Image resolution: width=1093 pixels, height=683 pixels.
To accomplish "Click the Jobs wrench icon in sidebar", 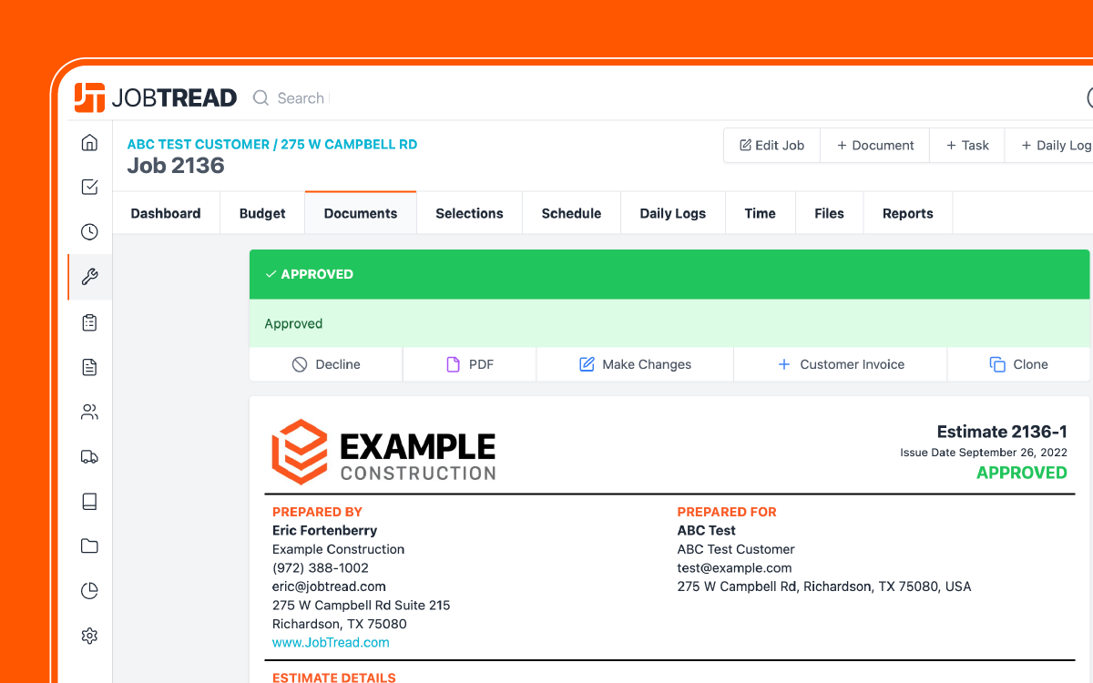I will click(88, 277).
